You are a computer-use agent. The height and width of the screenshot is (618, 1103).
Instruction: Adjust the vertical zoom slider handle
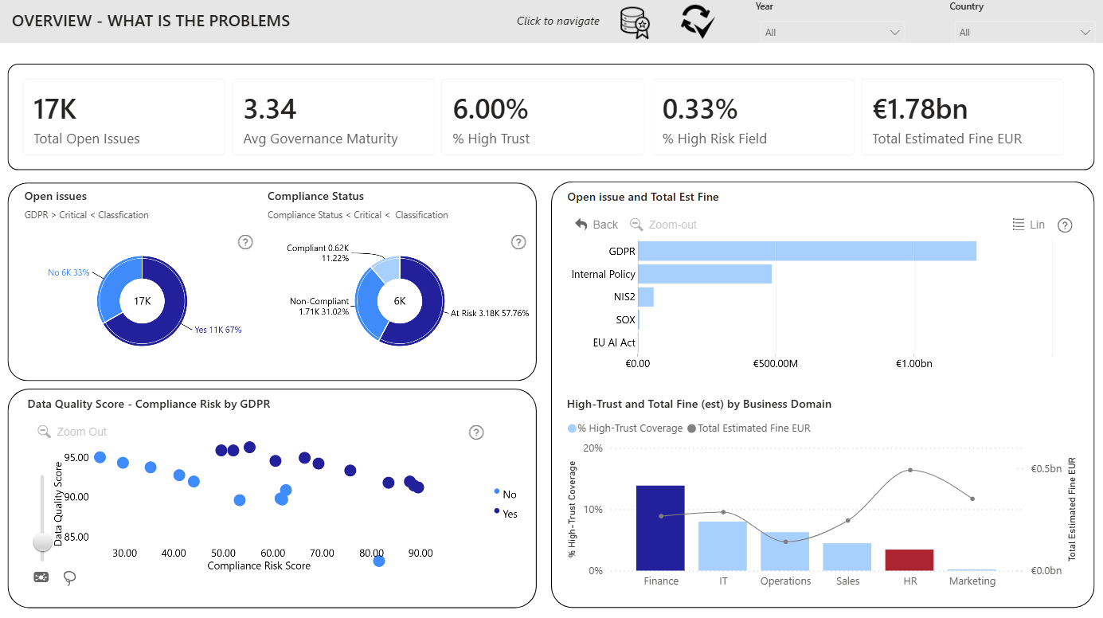point(42,542)
